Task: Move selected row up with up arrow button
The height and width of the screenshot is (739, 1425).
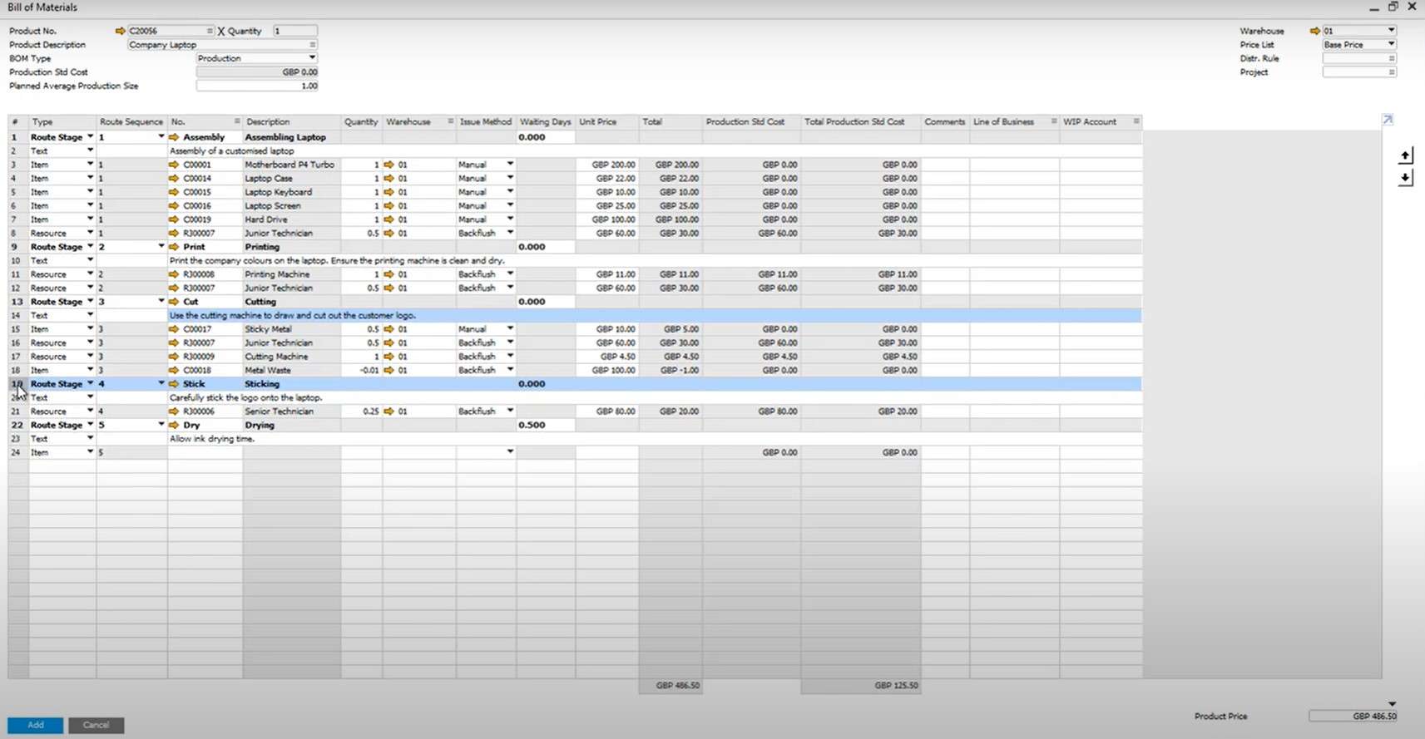Action: pos(1405,155)
